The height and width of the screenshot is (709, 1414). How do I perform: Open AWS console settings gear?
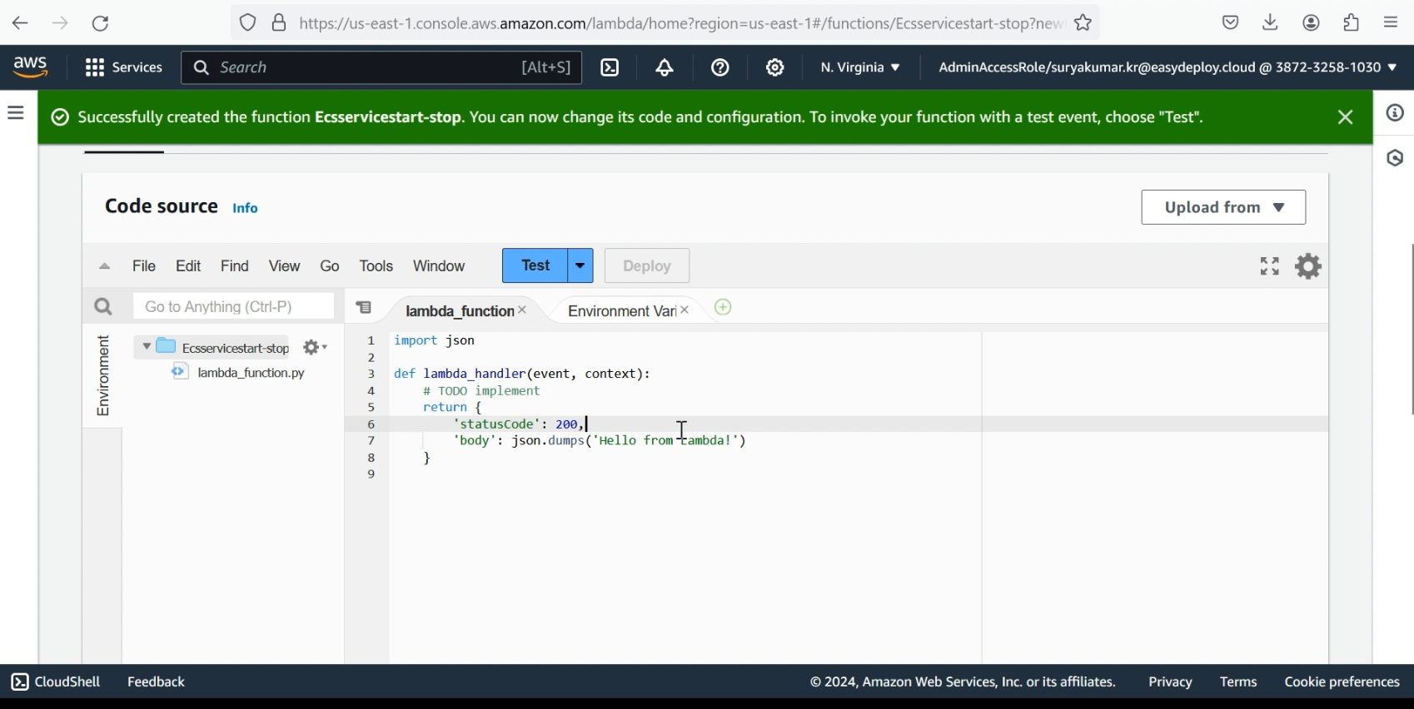[x=776, y=67]
